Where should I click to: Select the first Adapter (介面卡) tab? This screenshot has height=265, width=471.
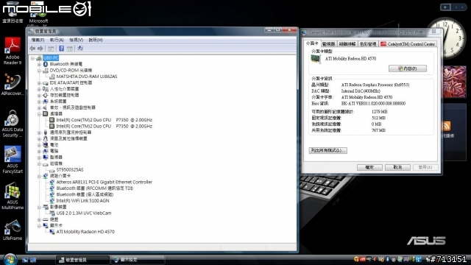pos(312,43)
